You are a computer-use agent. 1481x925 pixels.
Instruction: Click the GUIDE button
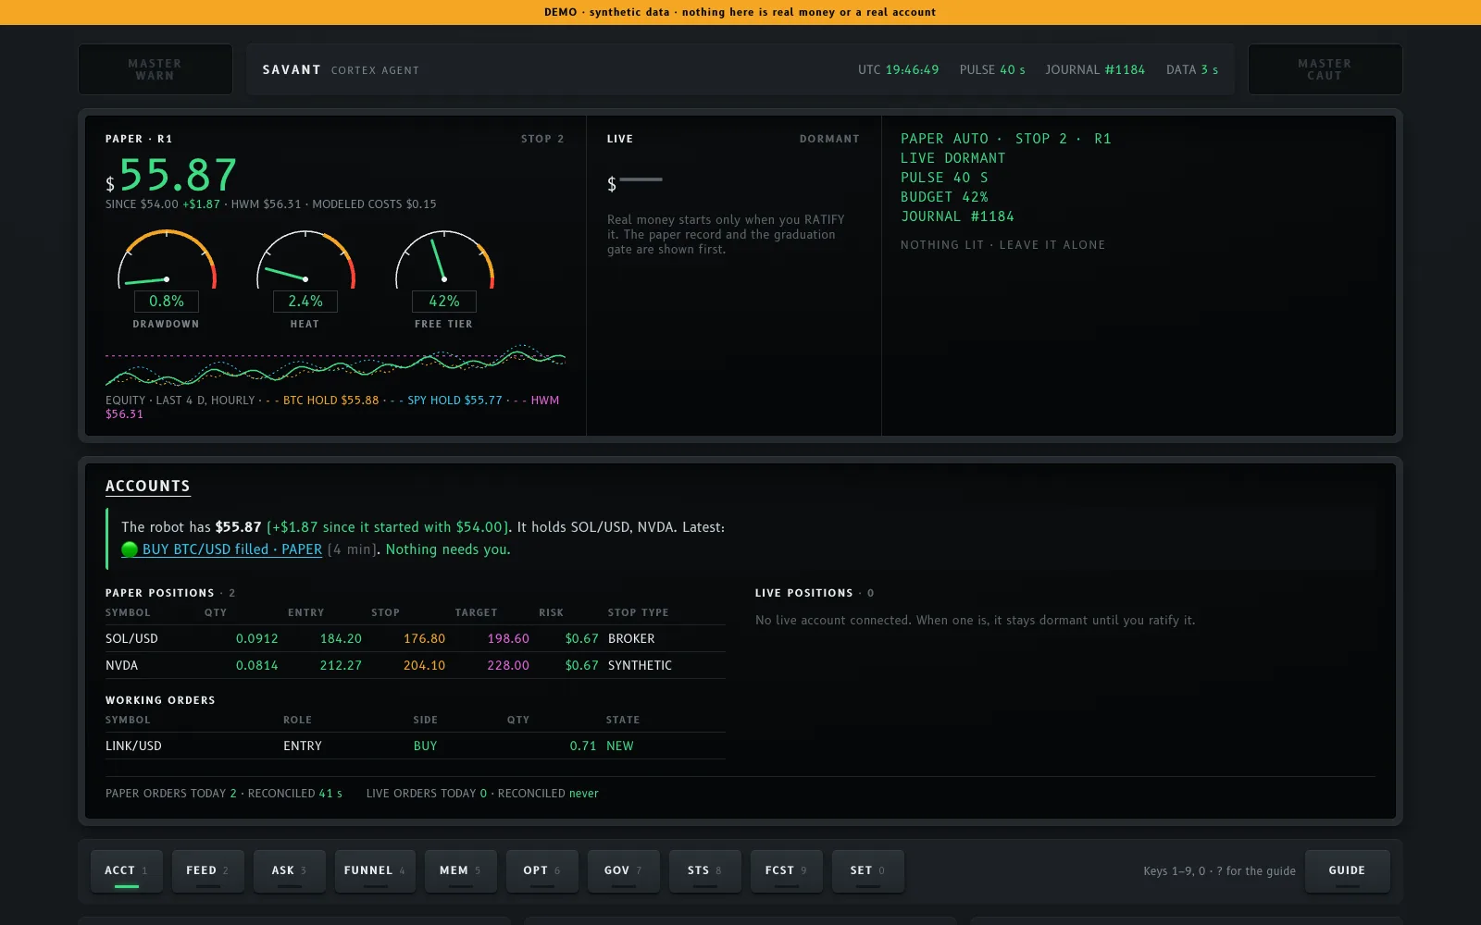[1347, 870]
